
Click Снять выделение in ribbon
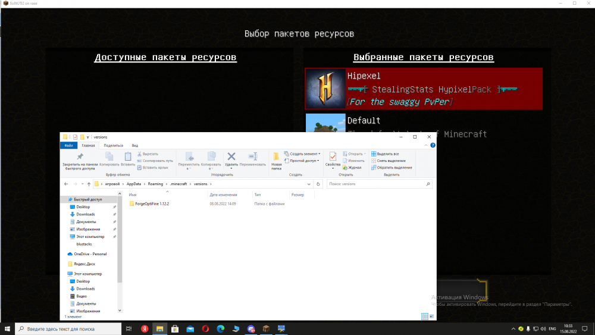coord(389,161)
